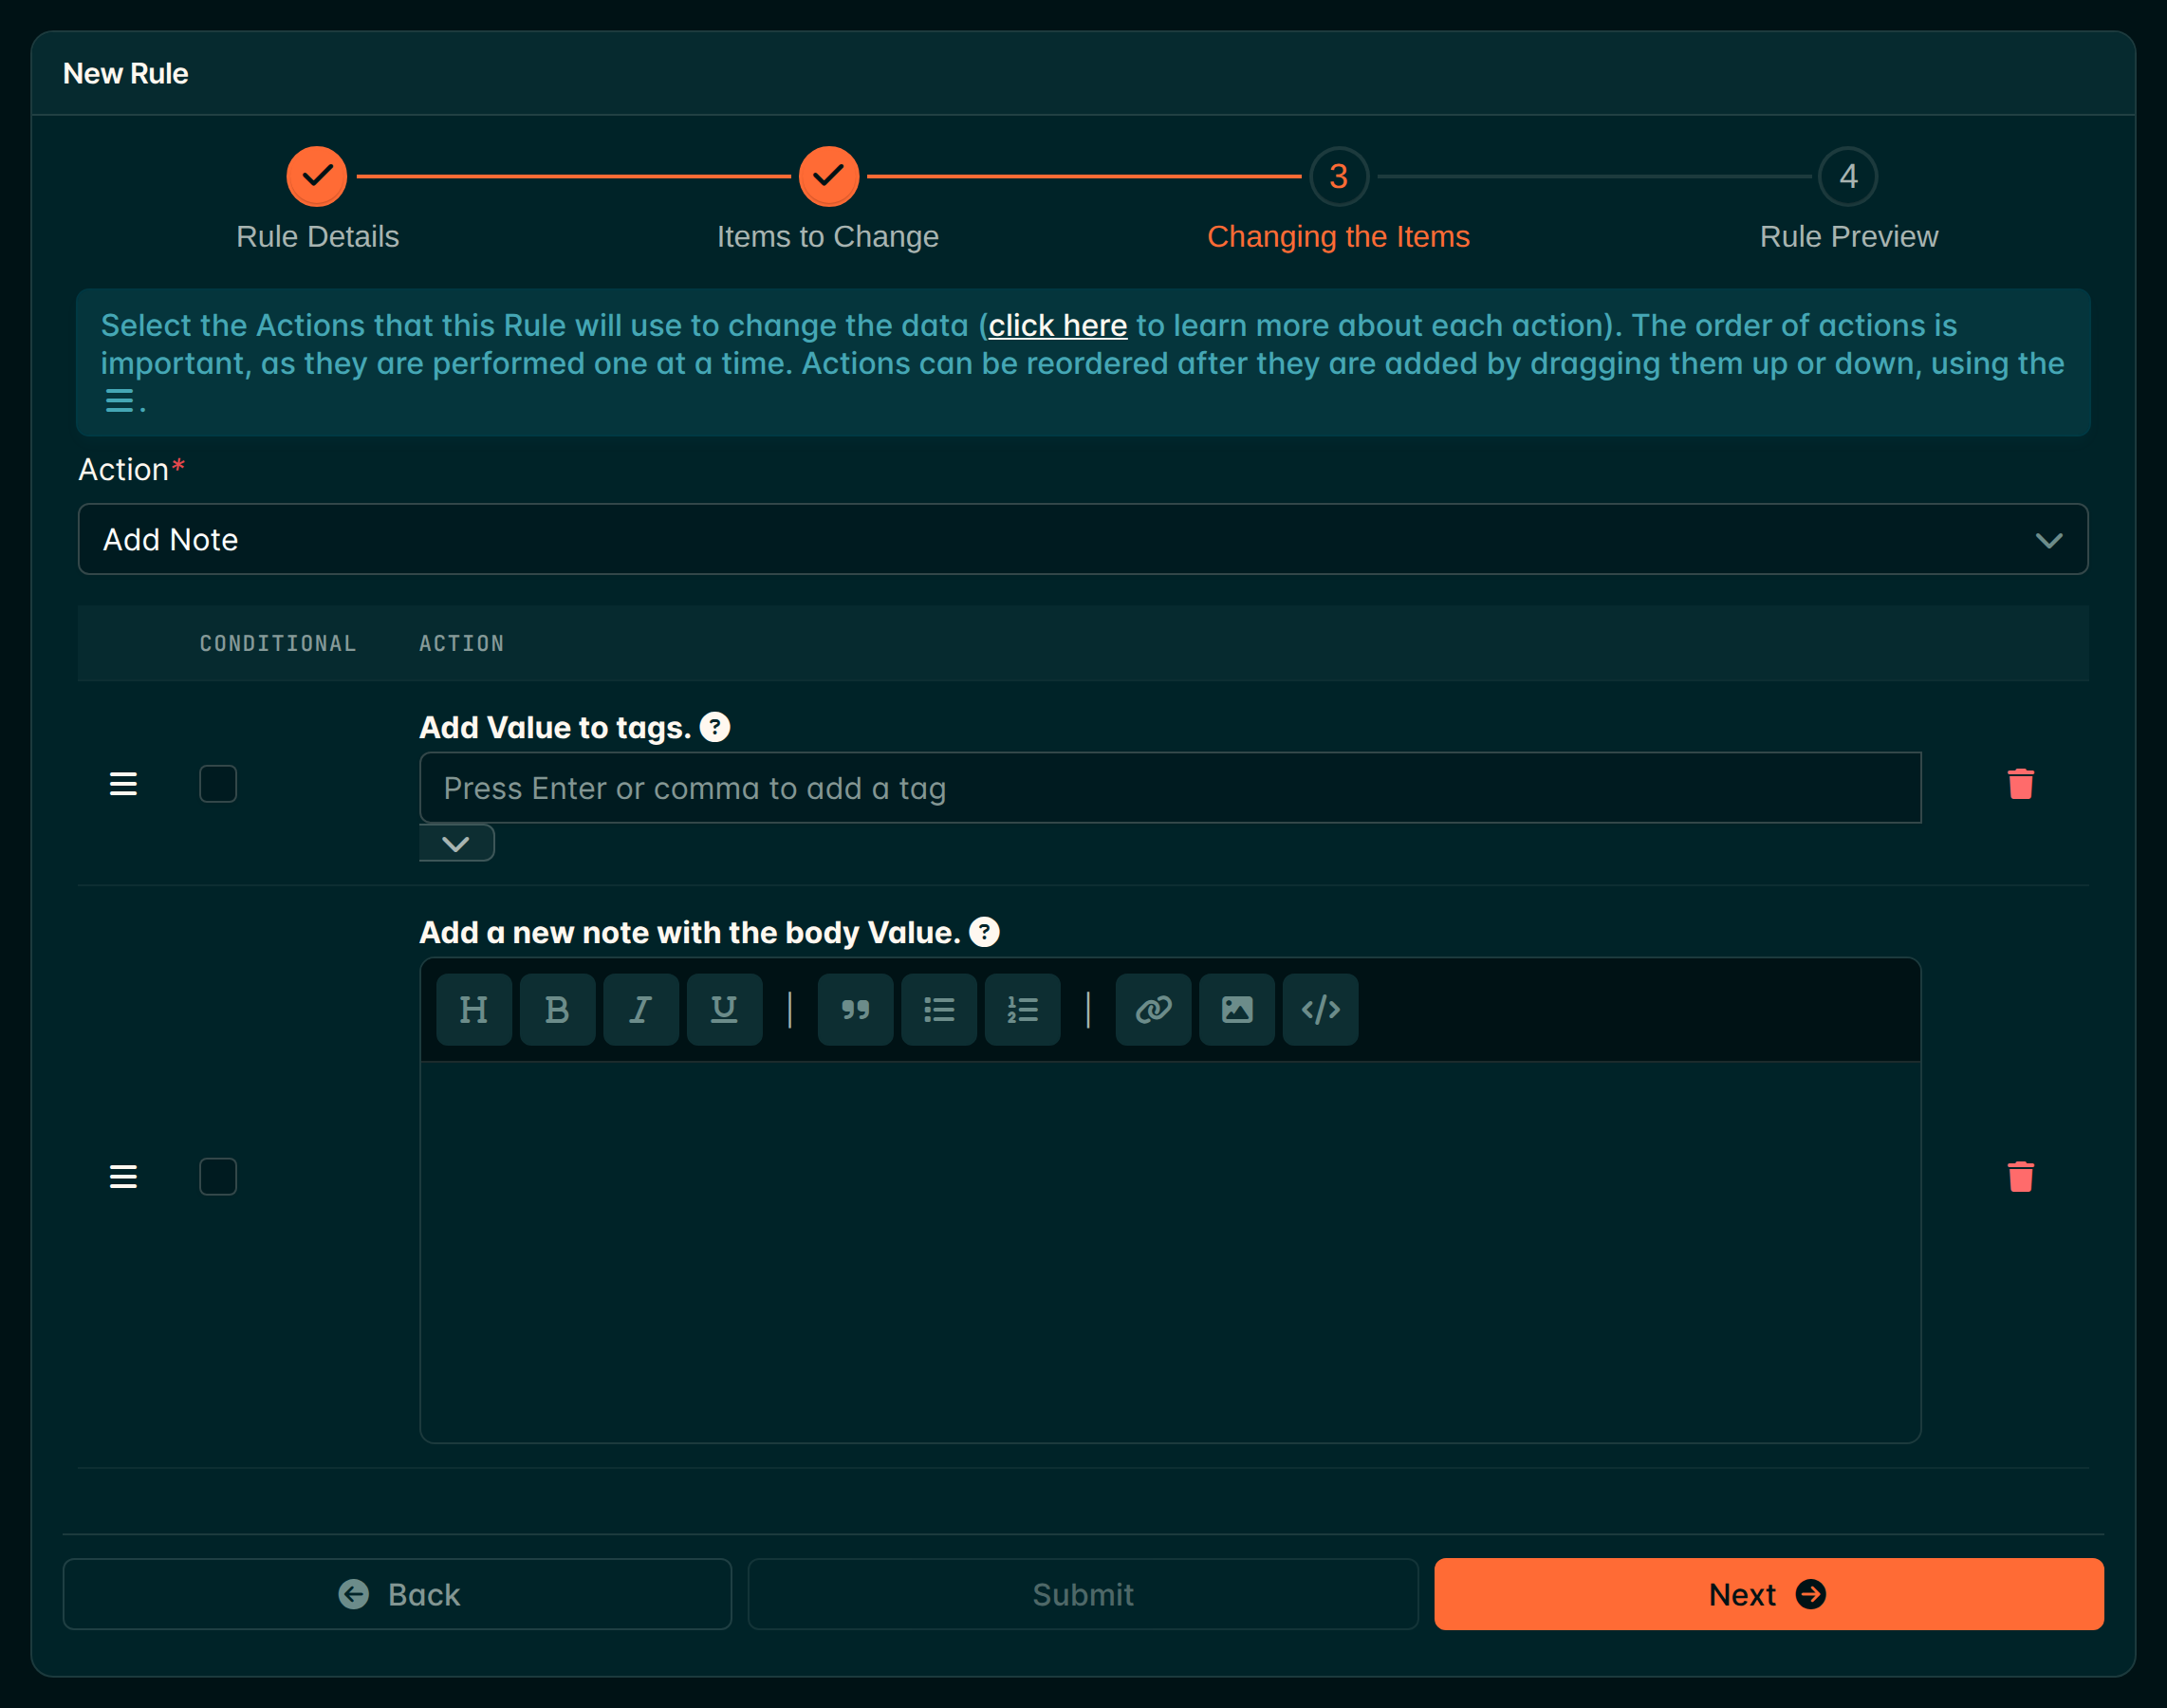The height and width of the screenshot is (1708, 2167).
Task: Insert blockquote in note editor
Action: (855, 1010)
